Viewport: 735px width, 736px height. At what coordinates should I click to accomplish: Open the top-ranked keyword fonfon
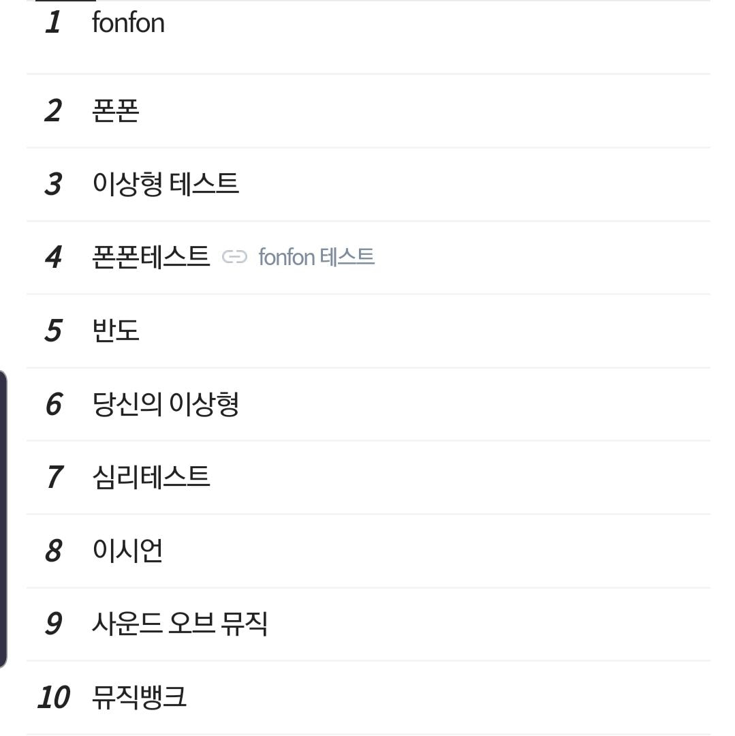128,23
